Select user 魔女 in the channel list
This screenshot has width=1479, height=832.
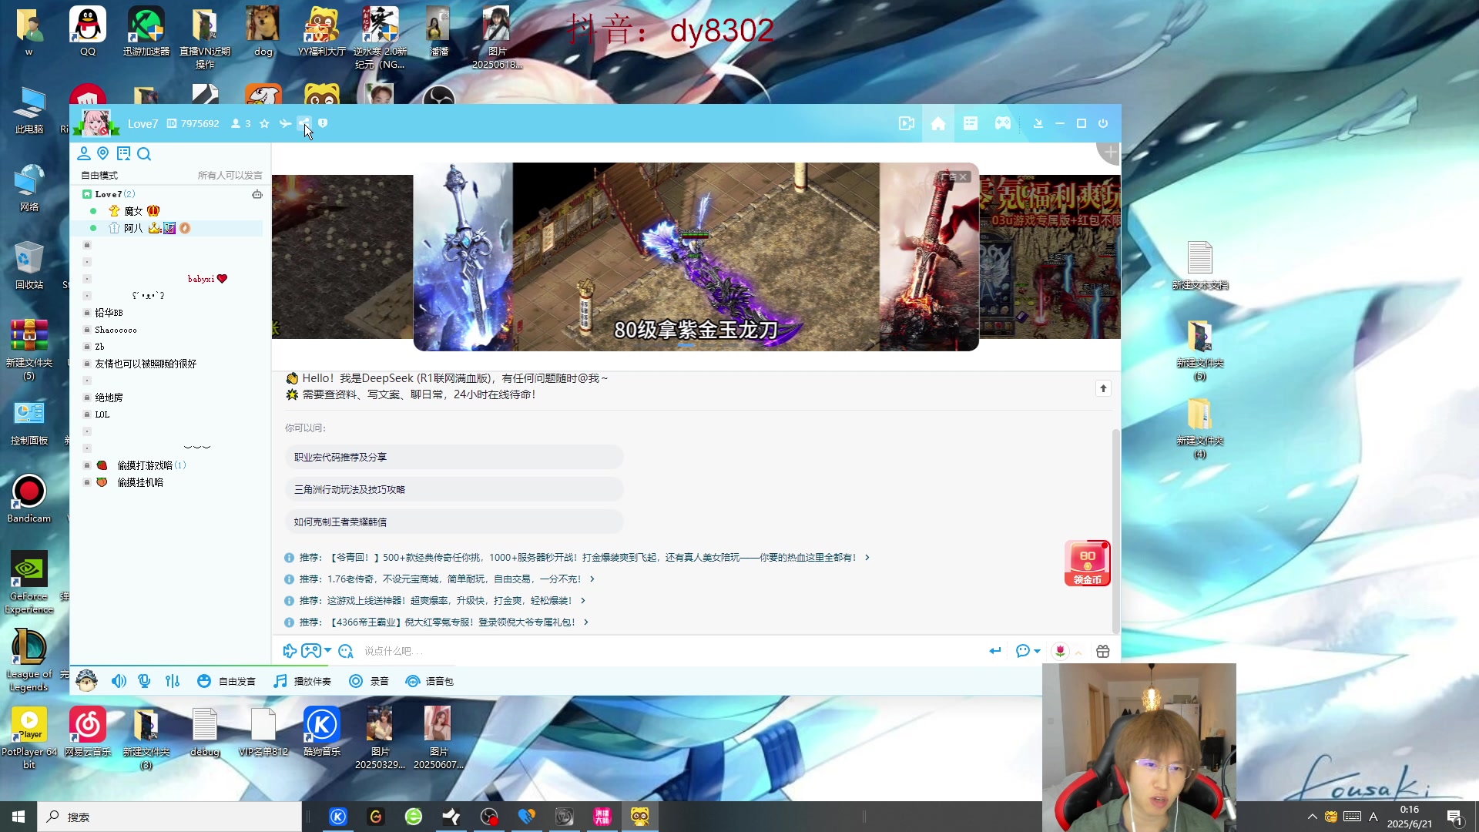[x=133, y=211]
